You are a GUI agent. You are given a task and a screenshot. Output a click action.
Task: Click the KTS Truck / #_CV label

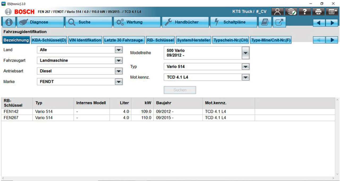coord(249,12)
